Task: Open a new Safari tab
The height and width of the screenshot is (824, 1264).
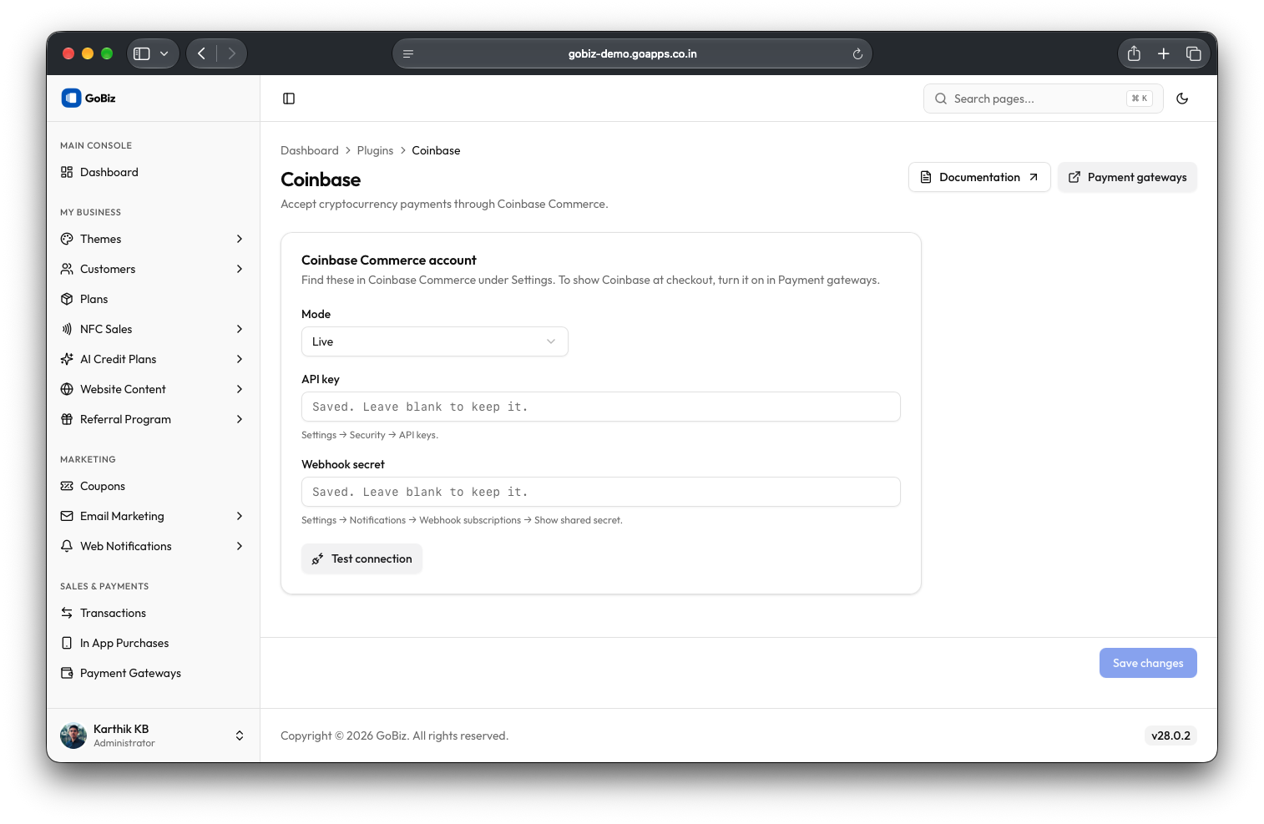Action: click(x=1164, y=53)
